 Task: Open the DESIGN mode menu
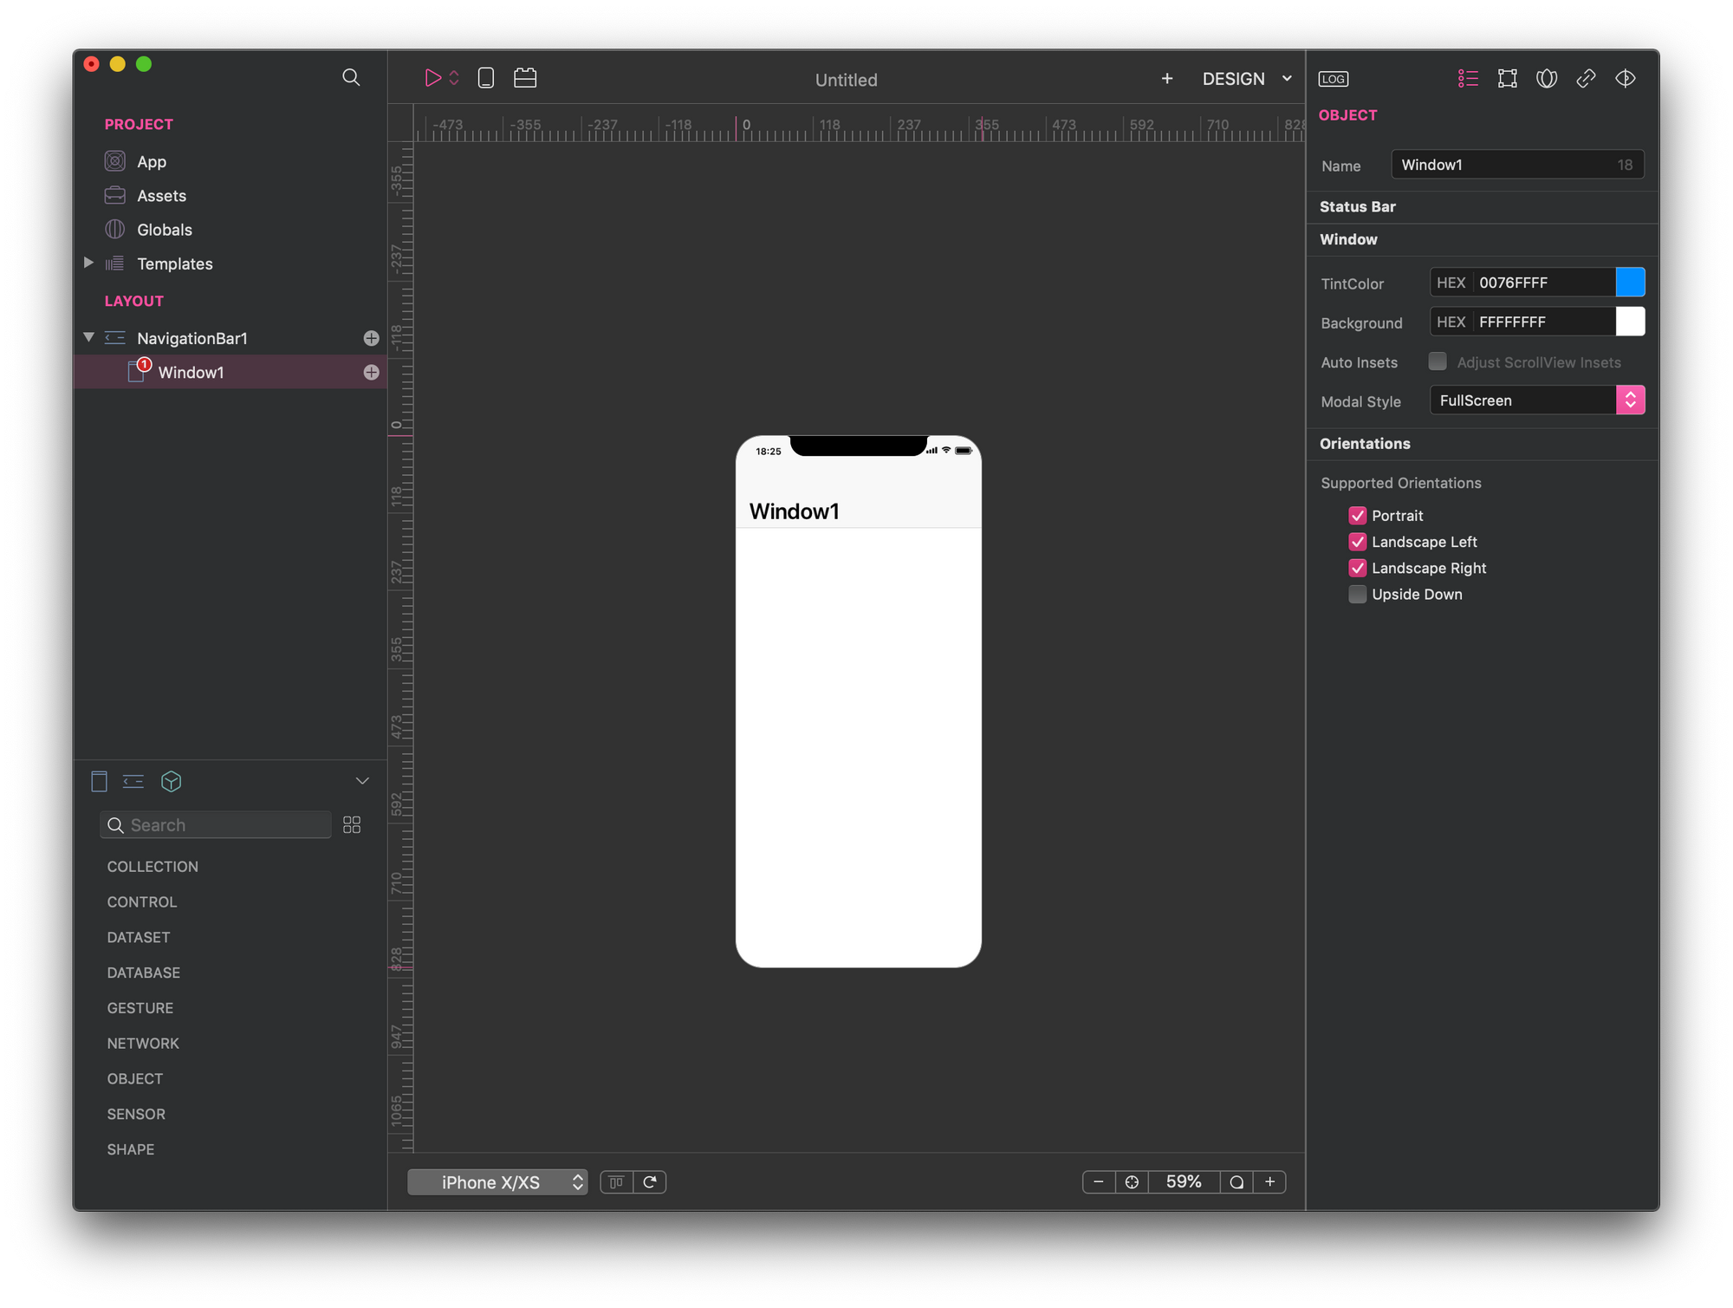coord(1246,79)
